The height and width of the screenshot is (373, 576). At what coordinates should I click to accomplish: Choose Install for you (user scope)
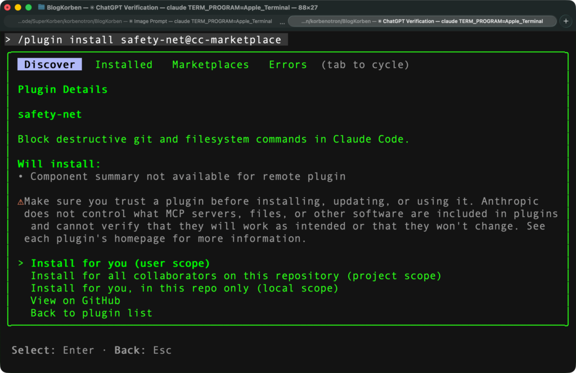point(120,263)
